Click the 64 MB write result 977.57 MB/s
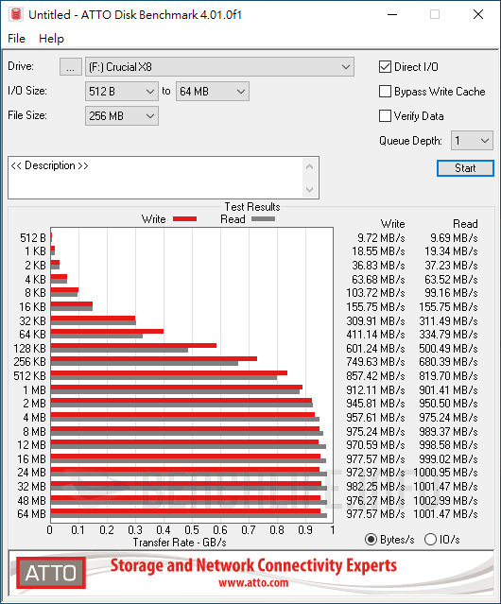 tap(375, 514)
